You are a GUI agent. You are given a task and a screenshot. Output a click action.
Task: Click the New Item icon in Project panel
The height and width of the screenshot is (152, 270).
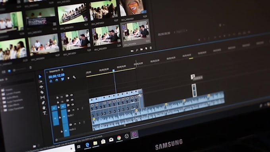(146, 48)
